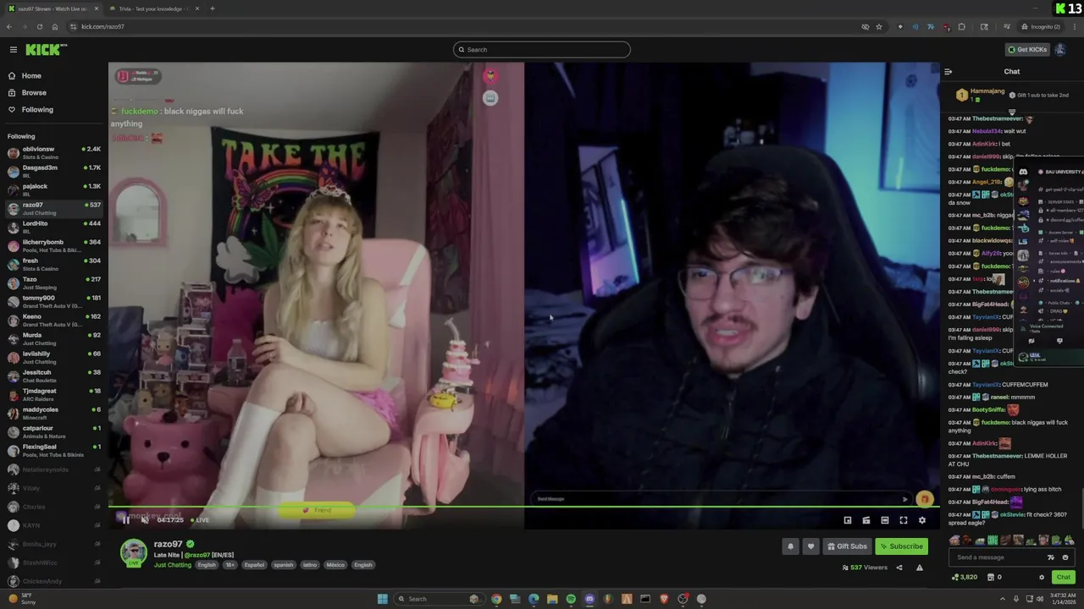Open maddycoles channel in sidebar
The height and width of the screenshot is (609, 1084).
click(x=54, y=413)
